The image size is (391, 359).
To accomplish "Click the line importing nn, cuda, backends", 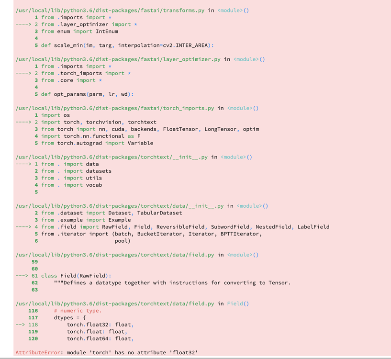I will (150, 129).
